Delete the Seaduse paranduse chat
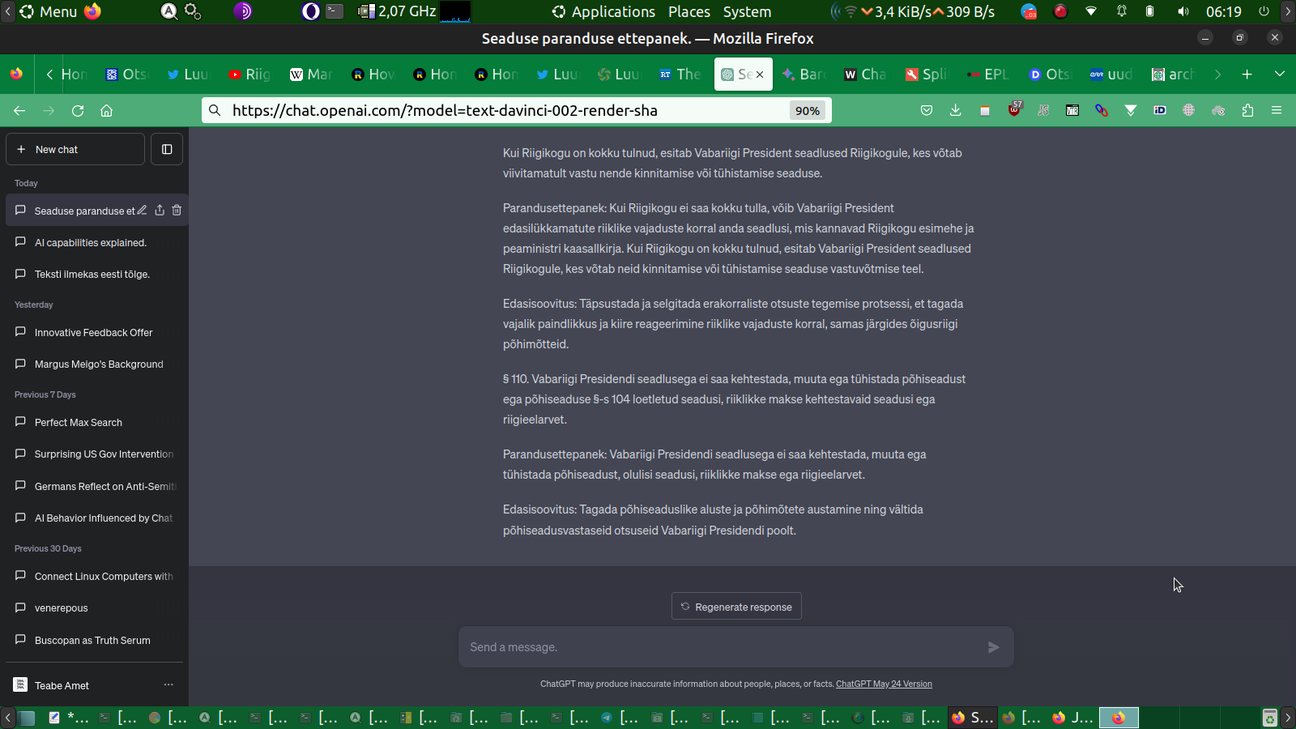 [x=177, y=210]
